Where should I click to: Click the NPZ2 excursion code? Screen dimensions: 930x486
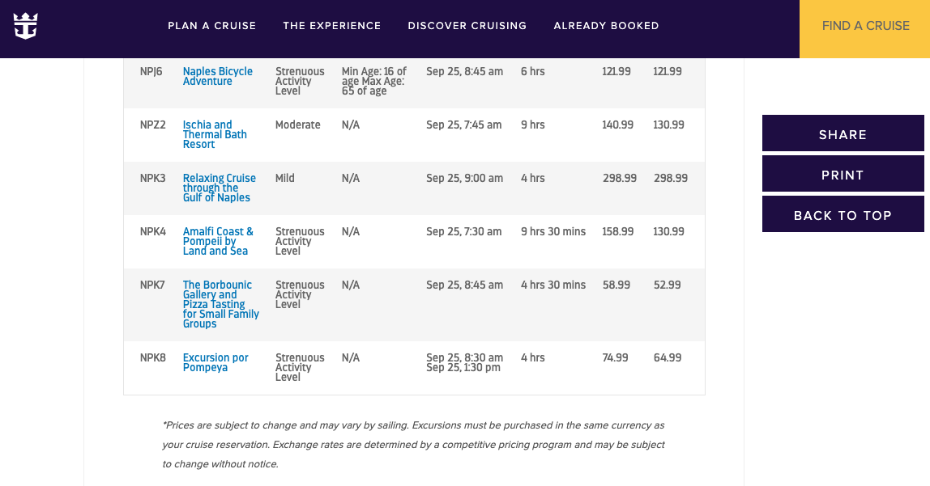(152, 125)
